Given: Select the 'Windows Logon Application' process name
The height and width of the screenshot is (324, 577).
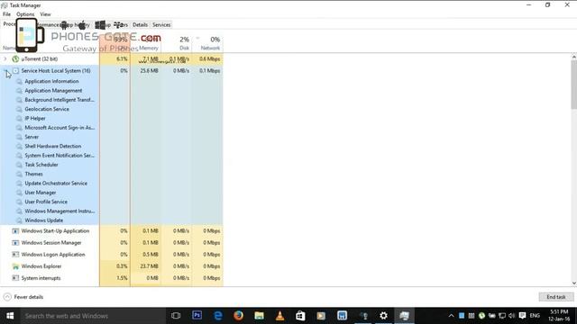Looking at the screenshot, I should [x=53, y=255].
